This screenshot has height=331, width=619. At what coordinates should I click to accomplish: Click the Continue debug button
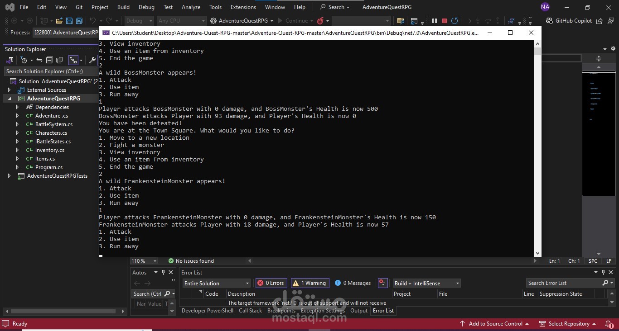point(293,21)
